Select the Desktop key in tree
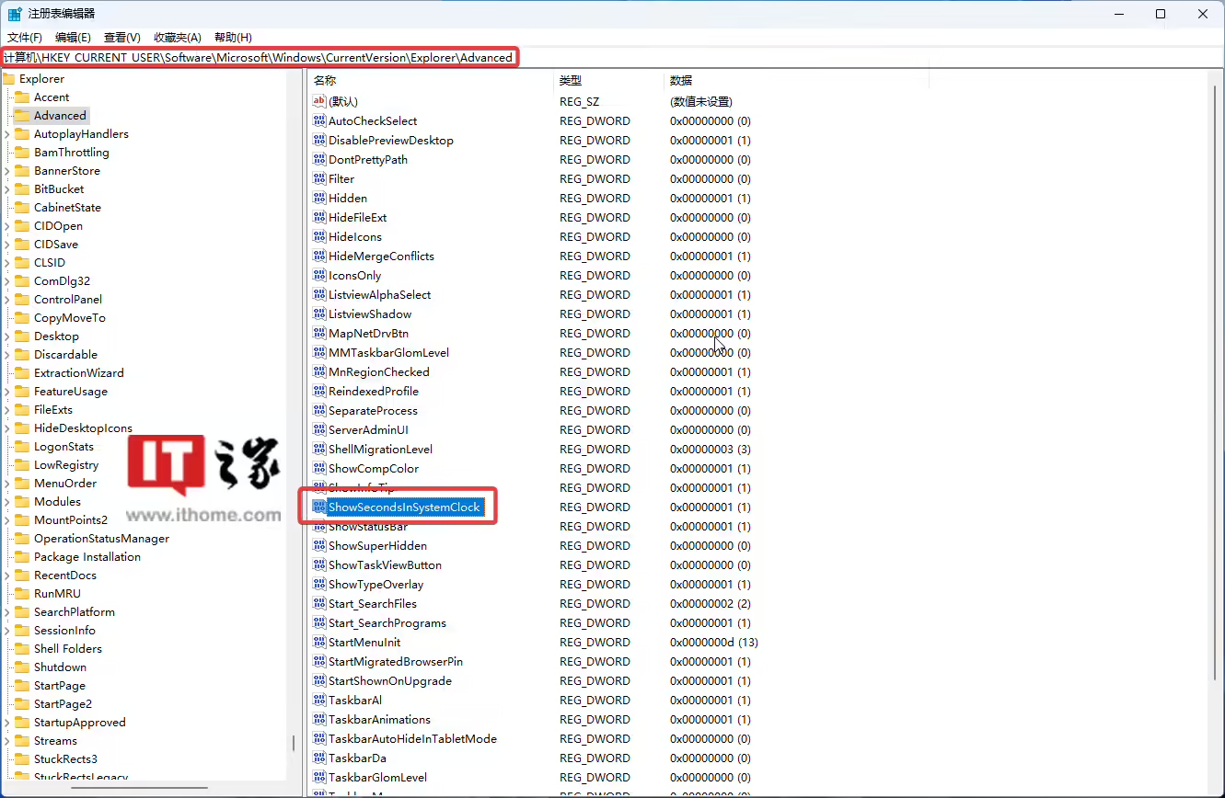Screen dimensions: 1225x798 click(56, 336)
